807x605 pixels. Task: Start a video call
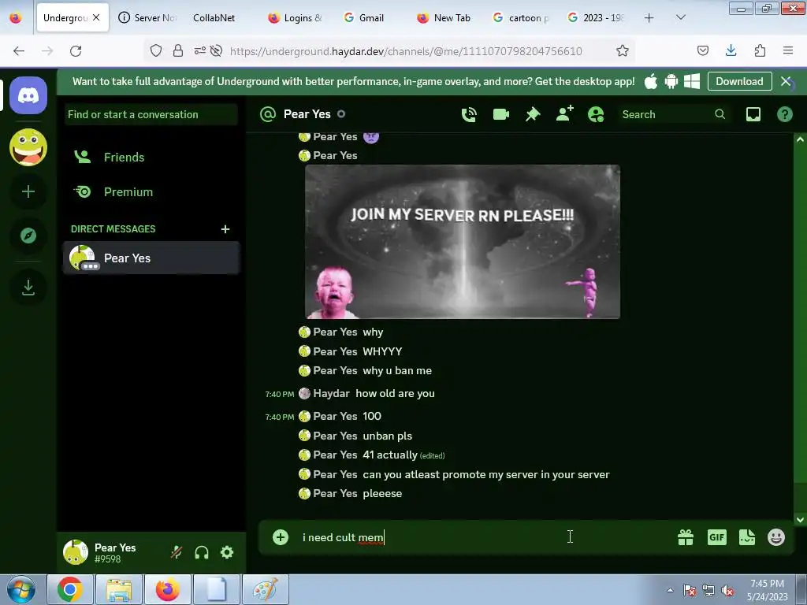(x=500, y=115)
